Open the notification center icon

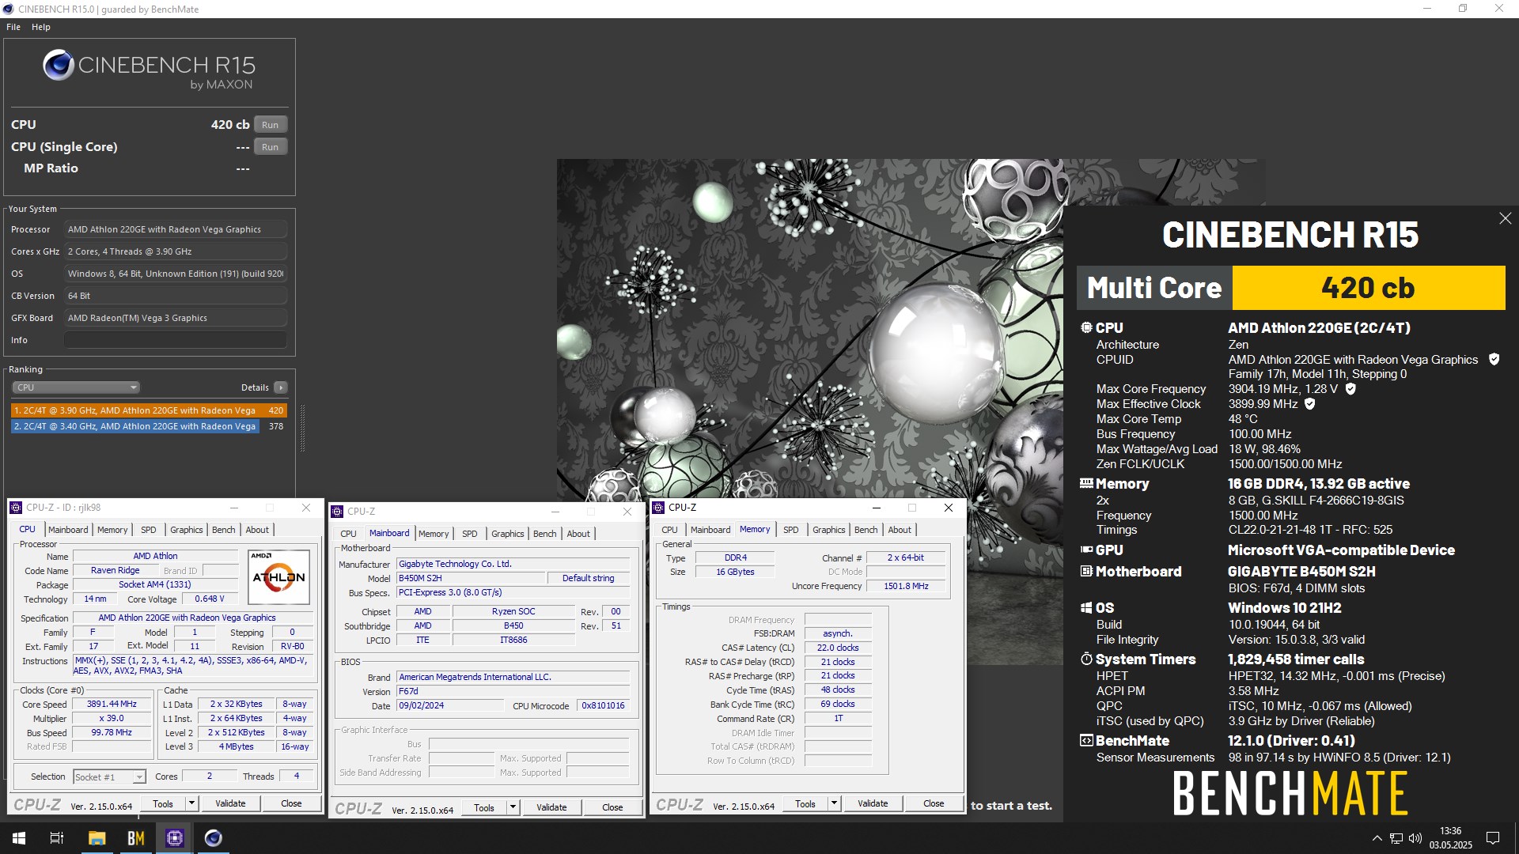click(x=1493, y=838)
